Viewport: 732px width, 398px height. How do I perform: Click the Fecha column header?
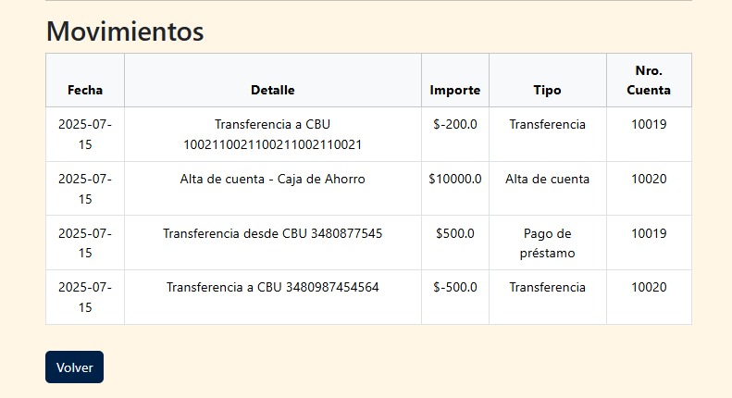pyautogui.click(x=85, y=90)
